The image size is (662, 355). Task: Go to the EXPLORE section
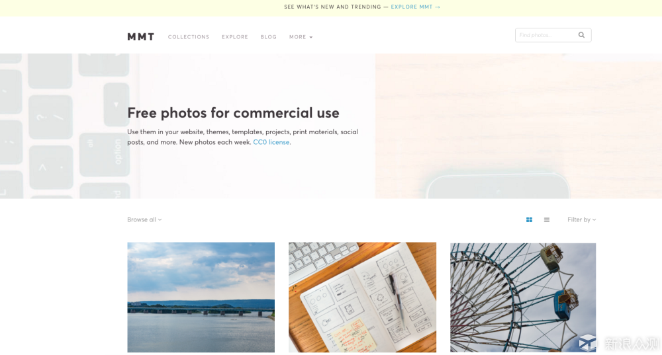coord(235,37)
